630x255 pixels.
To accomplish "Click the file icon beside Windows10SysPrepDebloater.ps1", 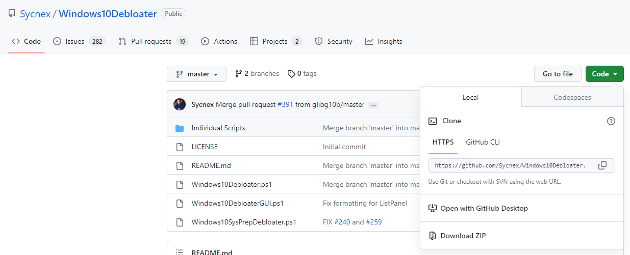I will [180, 222].
